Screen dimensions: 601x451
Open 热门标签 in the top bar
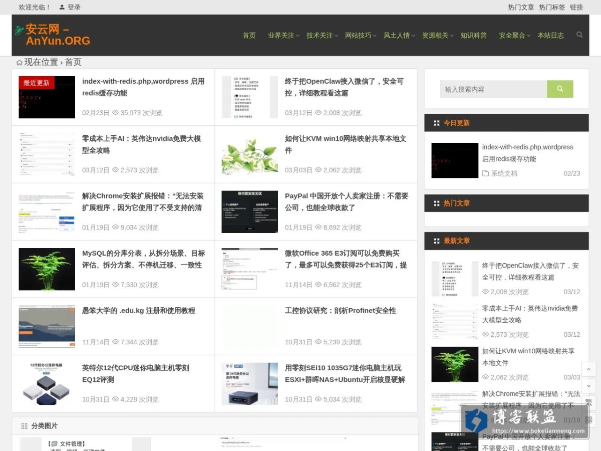[x=552, y=7]
